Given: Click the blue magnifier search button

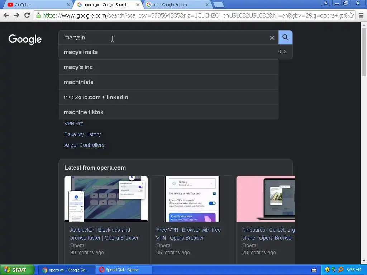Looking at the screenshot, I should [285, 37].
